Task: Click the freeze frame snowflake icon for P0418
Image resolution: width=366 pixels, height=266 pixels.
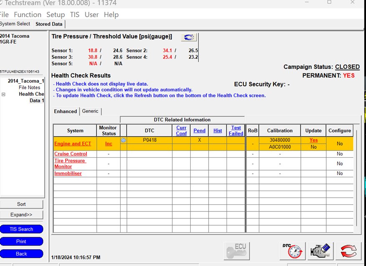Action: (124, 140)
